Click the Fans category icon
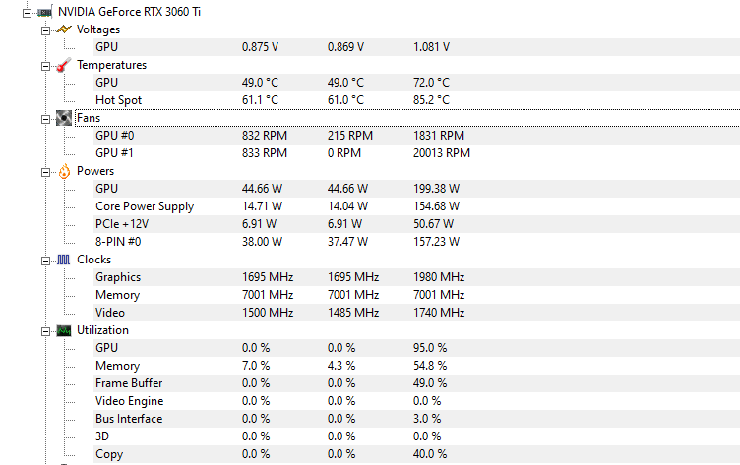The image size is (740, 465). coord(64,118)
